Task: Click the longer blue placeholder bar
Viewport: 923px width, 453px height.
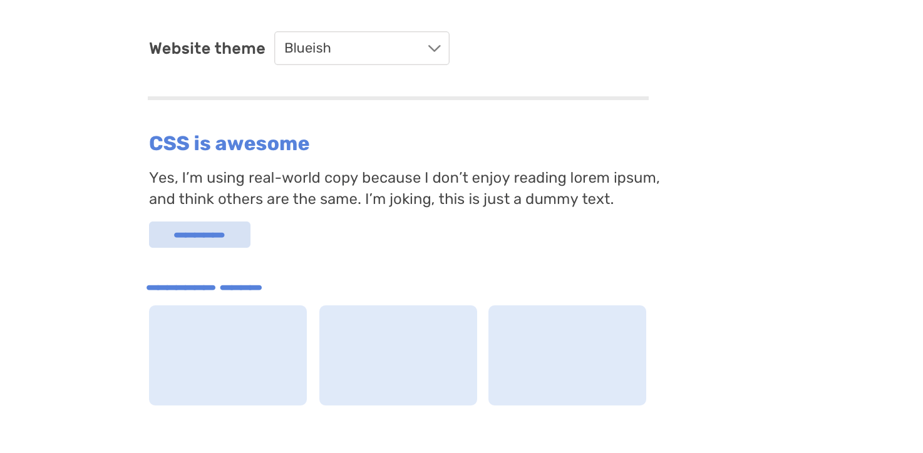Action: [x=181, y=288]
